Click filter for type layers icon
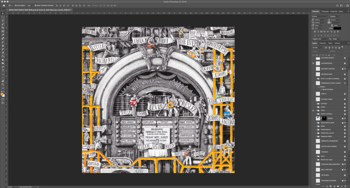 point(333,48)
